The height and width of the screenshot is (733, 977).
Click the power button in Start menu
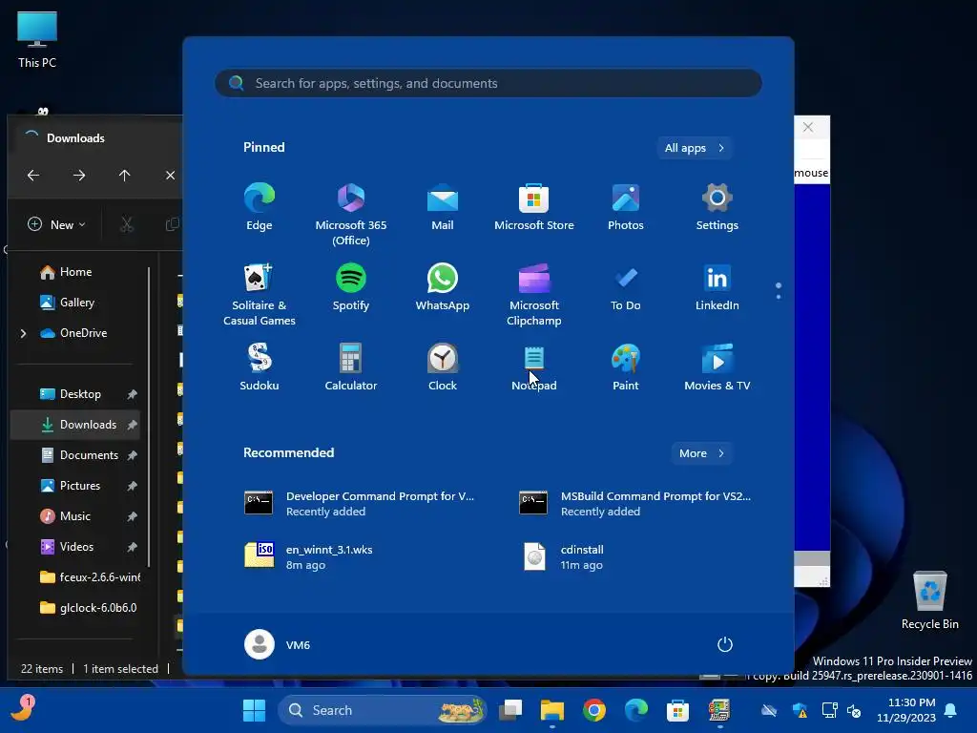[725, 644]
